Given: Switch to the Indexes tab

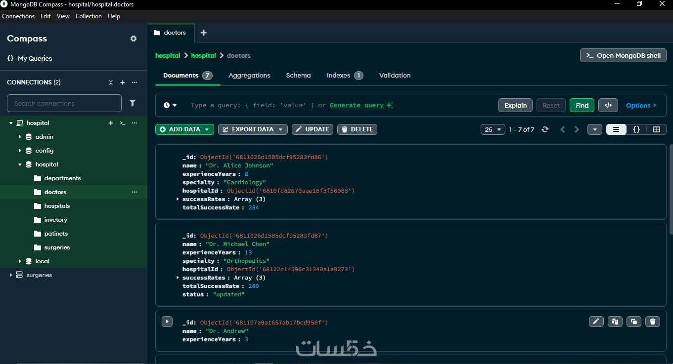Looking at the screenshot, I should (x=345, y=76).
